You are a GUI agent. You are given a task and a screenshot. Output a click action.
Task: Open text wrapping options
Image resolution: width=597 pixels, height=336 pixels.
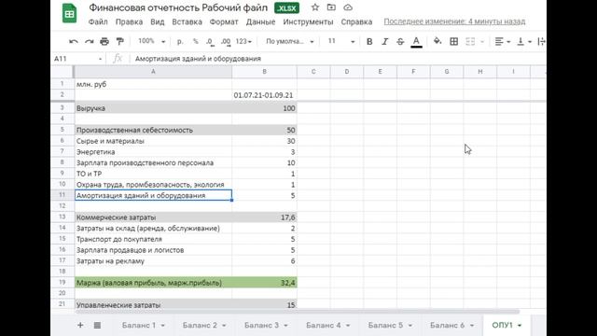[541, 41]
